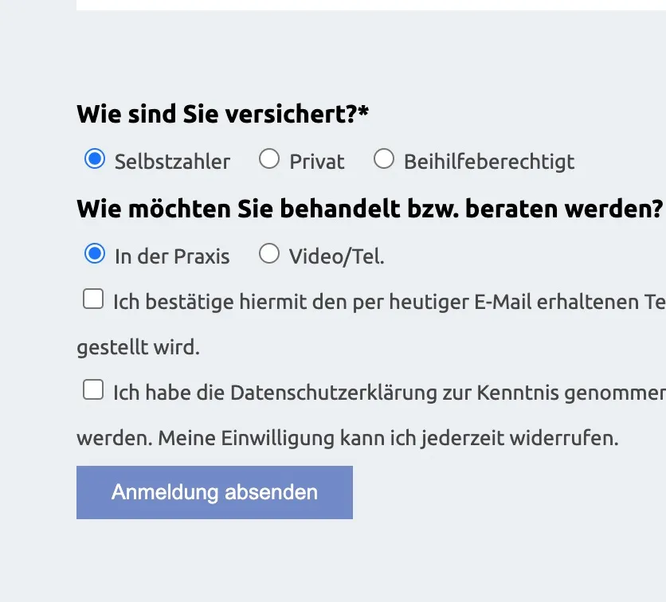Viewport: 666px width, 602px height.
Task: Tick the appointment confirmation checkbox (Ich bestätige)
Action: pos(93,299)
